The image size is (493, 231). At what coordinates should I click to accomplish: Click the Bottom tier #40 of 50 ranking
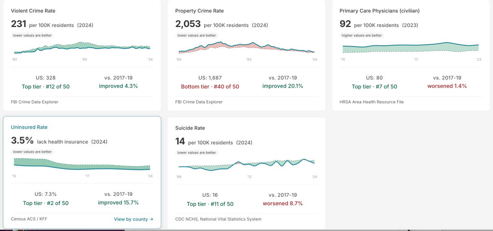click(x=210, y=87)
